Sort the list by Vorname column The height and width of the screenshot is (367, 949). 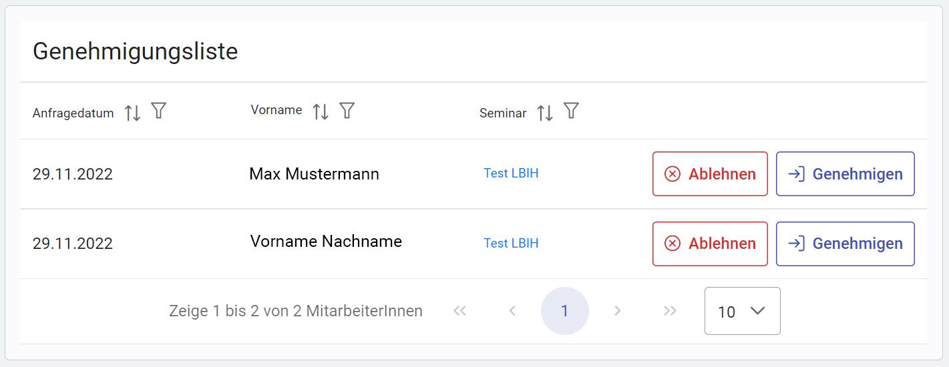pyautogui.click(x=321, y=111)
